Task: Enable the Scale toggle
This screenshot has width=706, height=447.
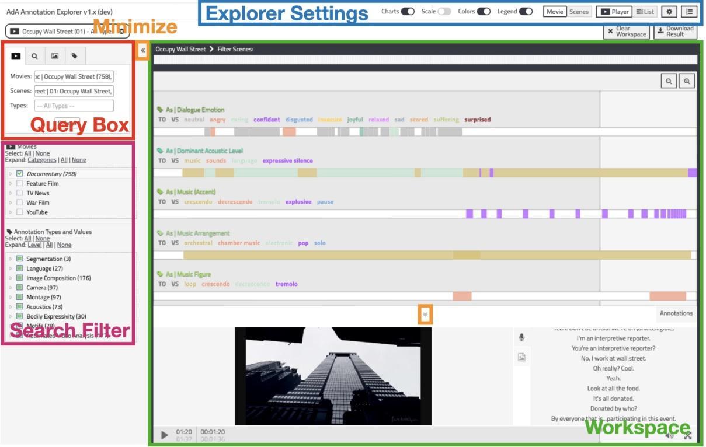Action: [444, 12]
